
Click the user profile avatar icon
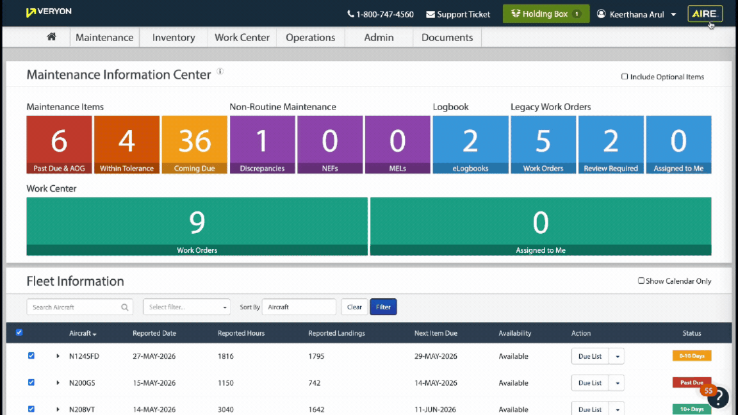[601, 14]
